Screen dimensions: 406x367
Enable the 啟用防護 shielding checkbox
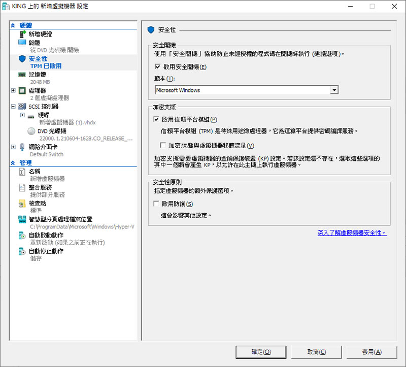(x=156, y=204)
